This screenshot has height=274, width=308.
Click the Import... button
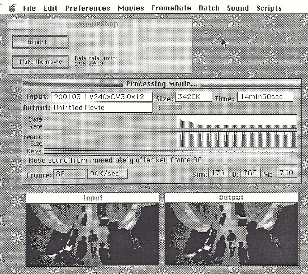tap(40, 42)
